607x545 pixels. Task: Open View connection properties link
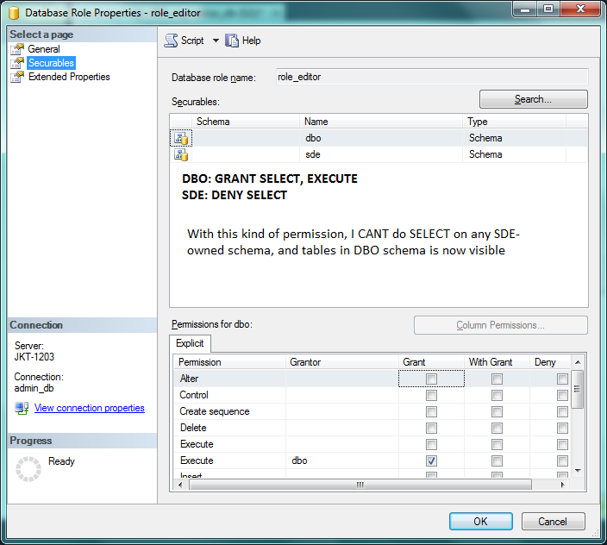[x=90, y=408]
